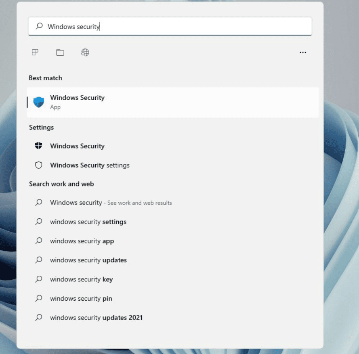
Task: Click the 'Best match' heading
Action: click(45, 78)
